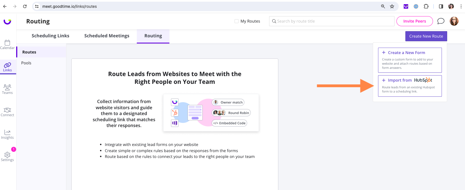465x190 pixels.
Task: View site information icon in address bar
Action: point(37,6)
